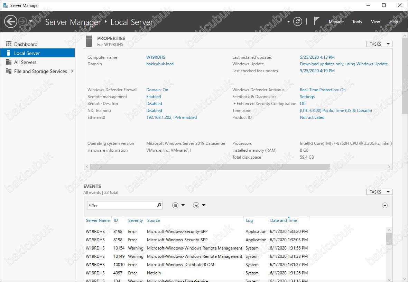Viewport: 408px width, 282px height.
Task: Sort events by Server Name column
Action: pos(98,220)
